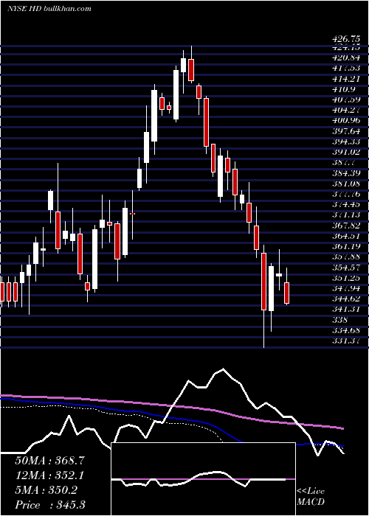Click the 5MA : 350.2 readout

pyautogui.click(x=46, y=490)
